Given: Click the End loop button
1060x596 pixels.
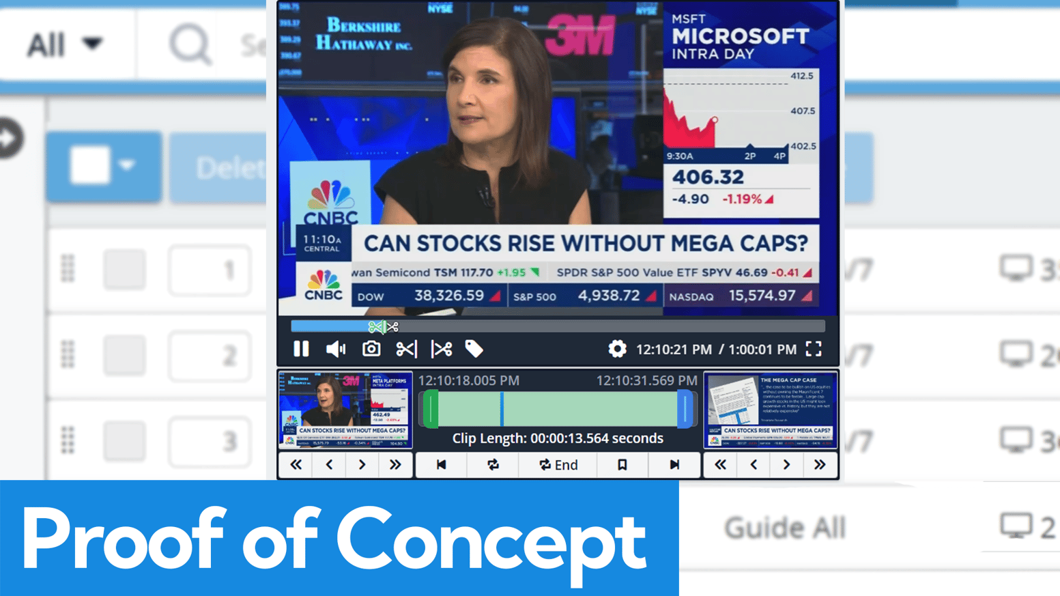Looking at the screenshot, I should tap(558, 465).
